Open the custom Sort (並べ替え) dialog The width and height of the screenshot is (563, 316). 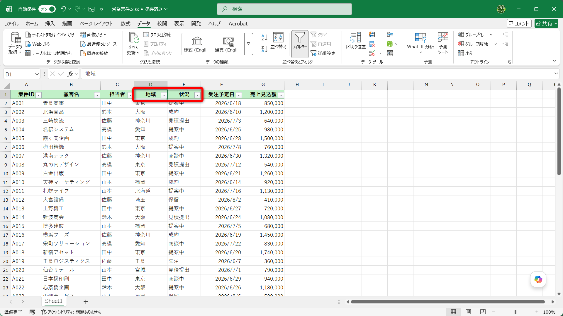pyautogui.click(x=278, y=41)
